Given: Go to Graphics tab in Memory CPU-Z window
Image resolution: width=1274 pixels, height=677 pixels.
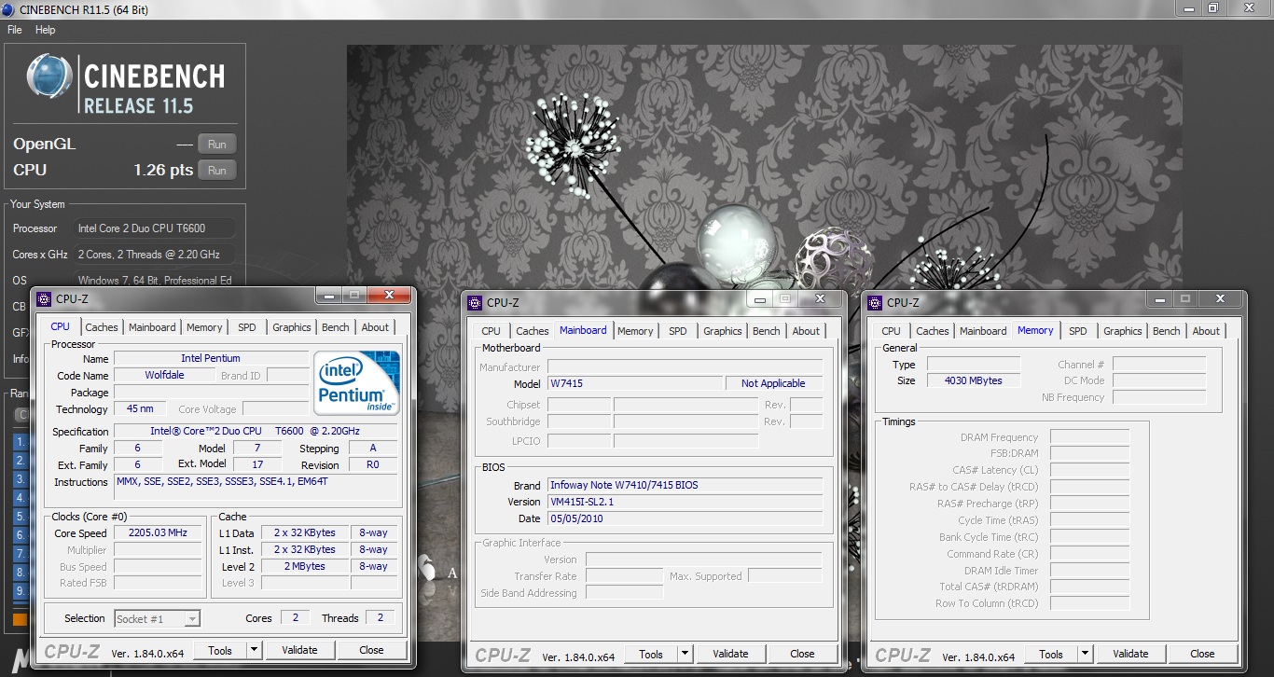Looking at the screenshot, I should coord(1123,331).
